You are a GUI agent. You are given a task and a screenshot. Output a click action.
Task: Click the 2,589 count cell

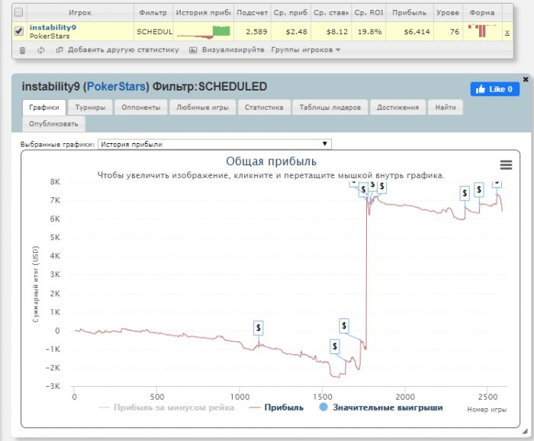point(253,32)
